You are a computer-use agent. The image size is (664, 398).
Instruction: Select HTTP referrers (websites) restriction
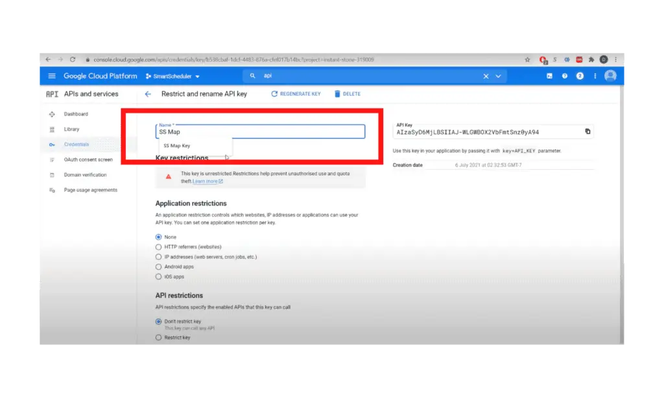click(x=159, y=247)
